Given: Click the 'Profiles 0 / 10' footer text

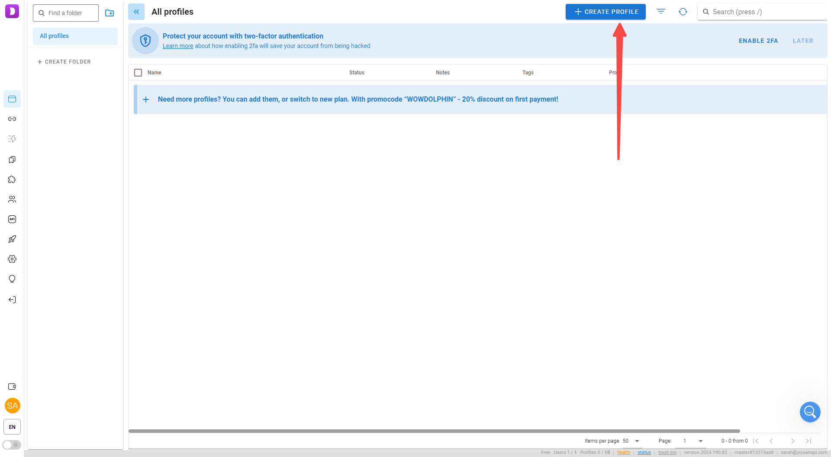Looking at the screenshot, I should pos(595,453).
